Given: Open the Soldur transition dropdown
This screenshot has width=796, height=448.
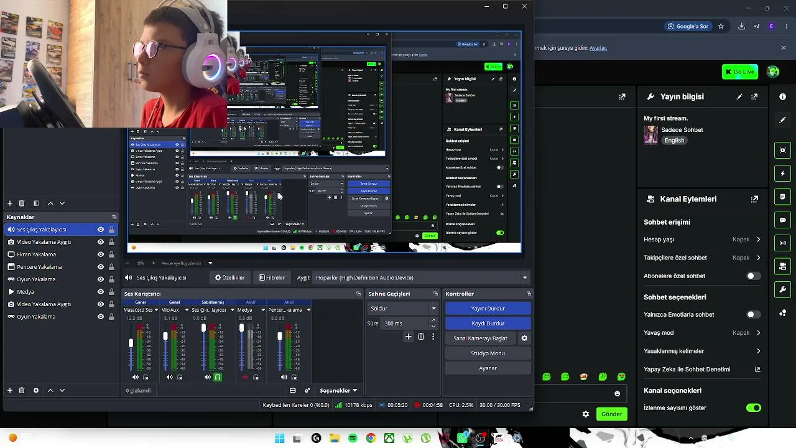Looking at the screenshot, I should 403,309.
